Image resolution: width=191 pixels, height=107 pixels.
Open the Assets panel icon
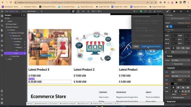tap(2, 51)
